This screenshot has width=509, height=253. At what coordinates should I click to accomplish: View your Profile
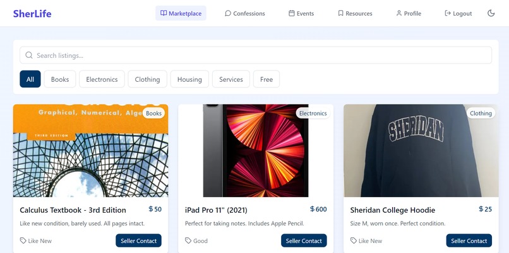point(409,13)
